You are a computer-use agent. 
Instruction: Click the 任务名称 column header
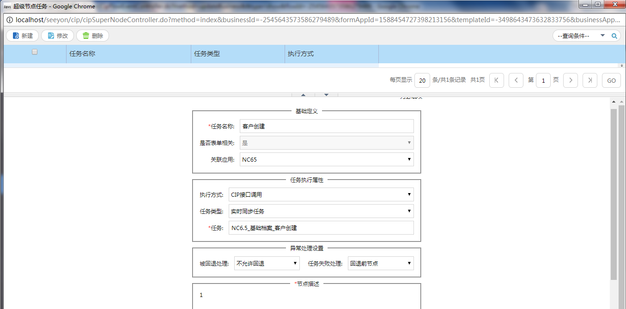coord(82,54)
